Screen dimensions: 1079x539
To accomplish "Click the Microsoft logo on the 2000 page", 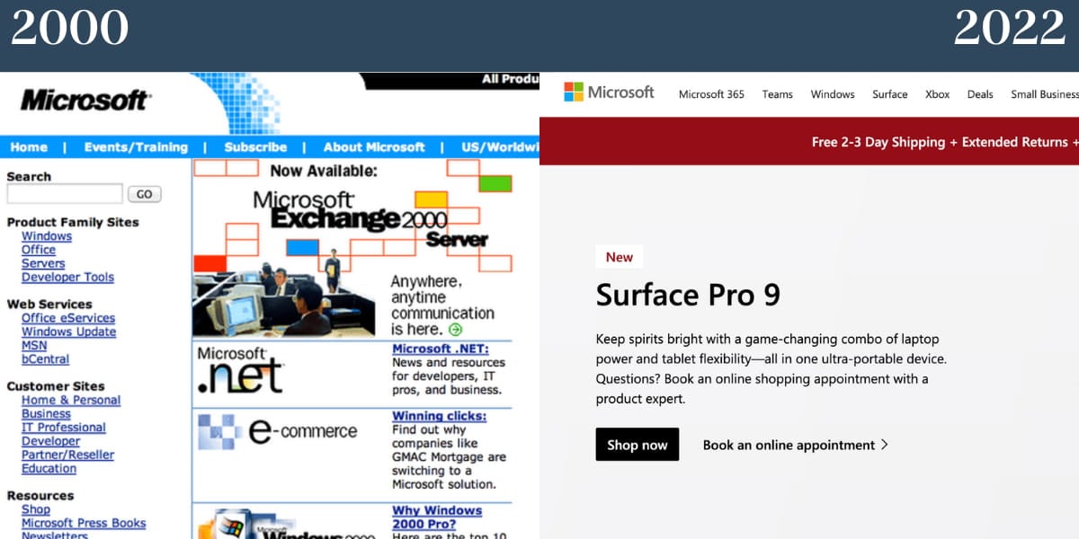I will click(x=85, y=99).
